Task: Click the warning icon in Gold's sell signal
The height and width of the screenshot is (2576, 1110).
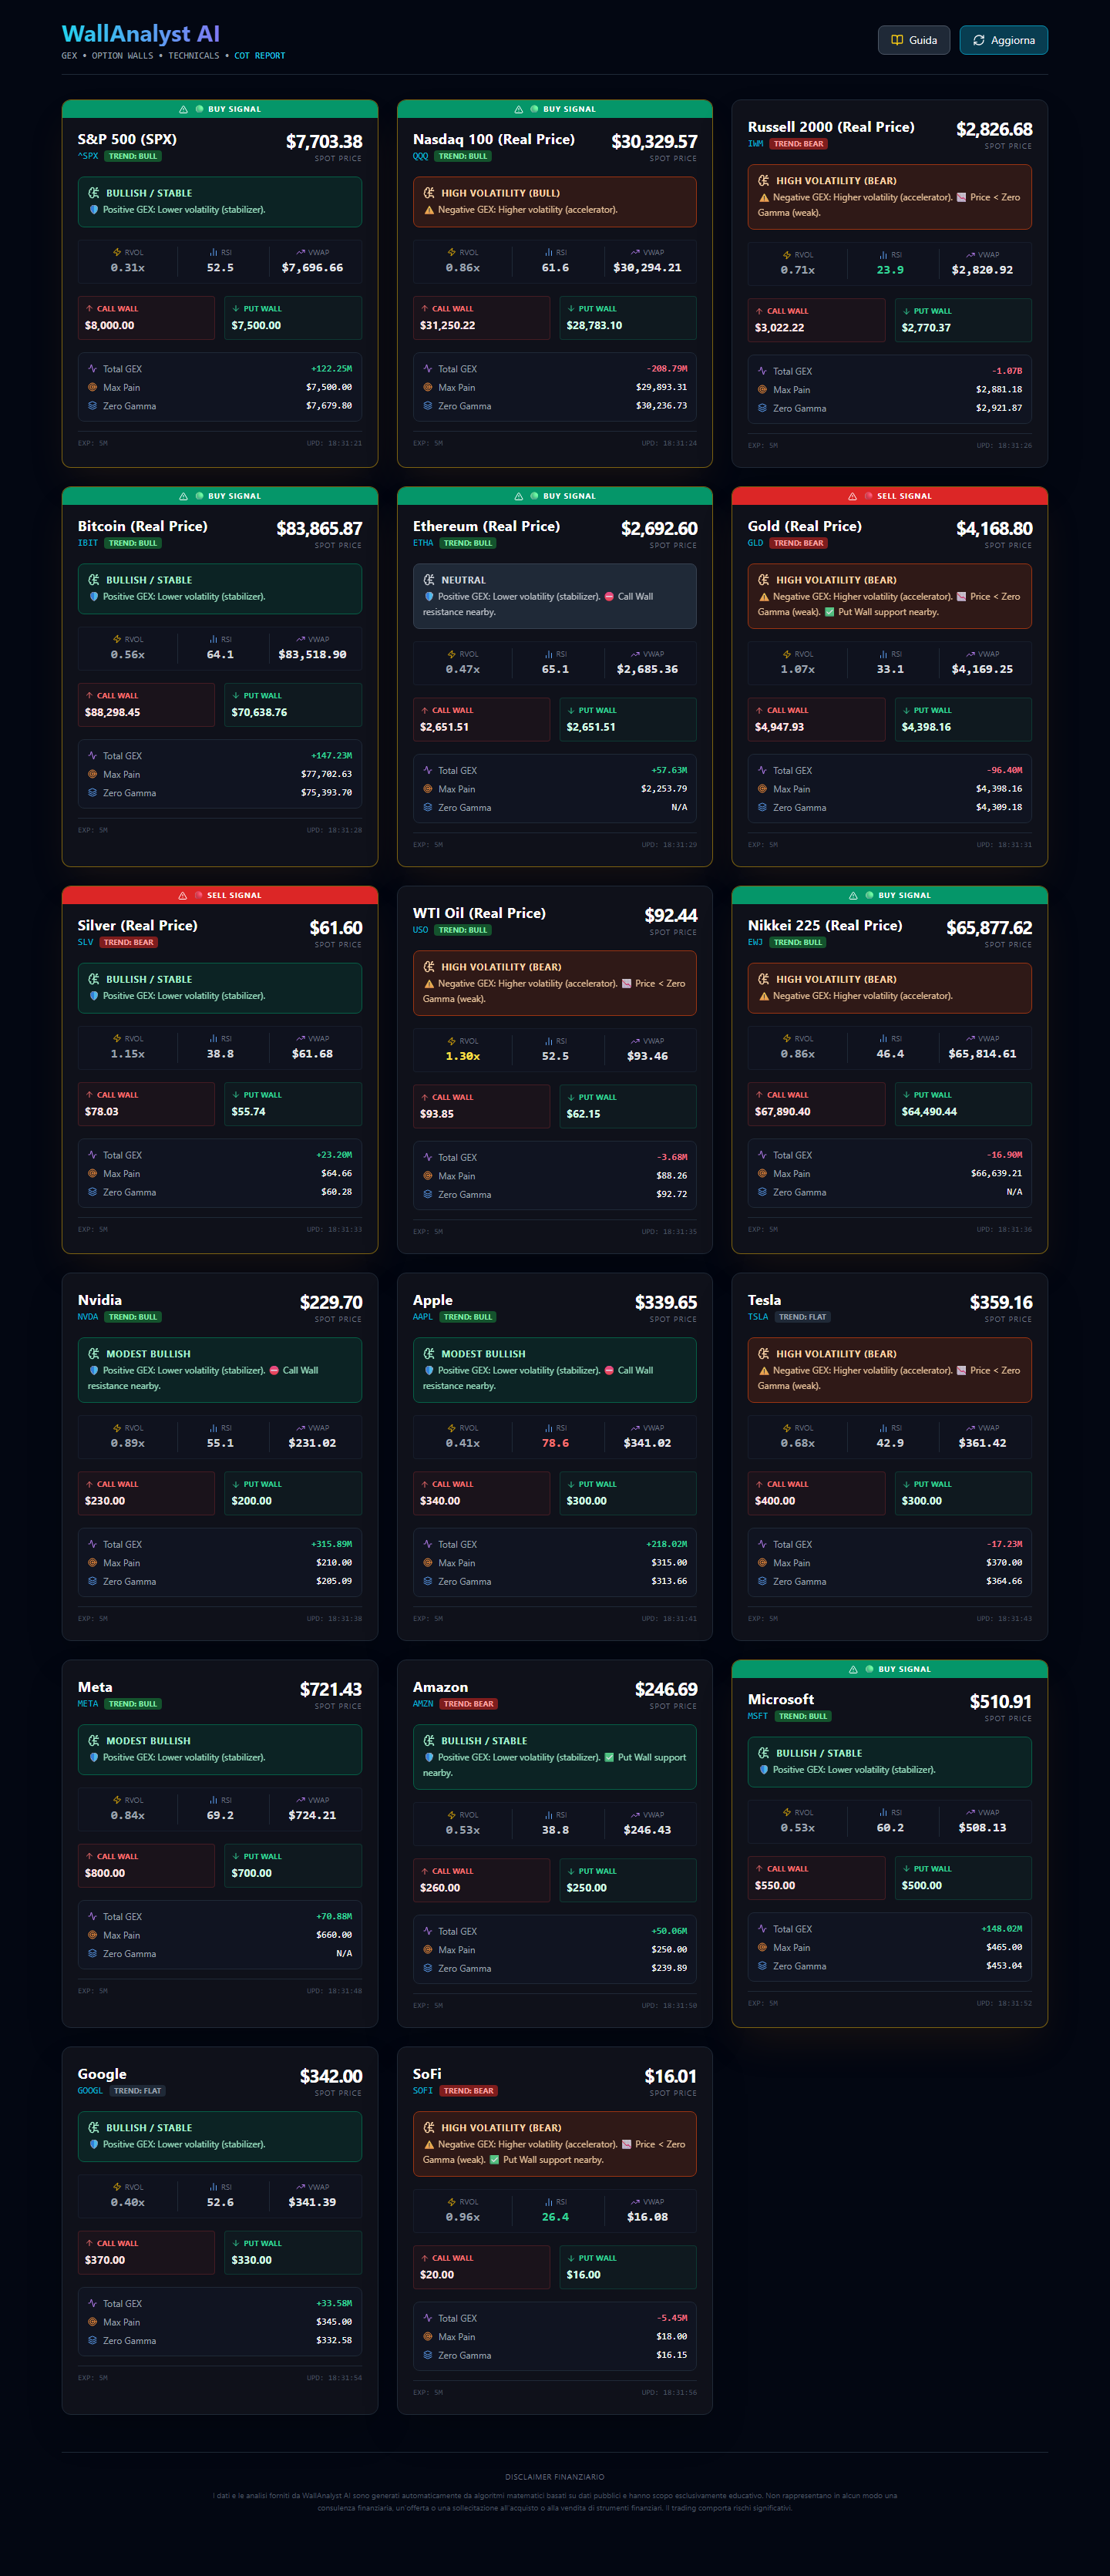Action: (852, 496)
